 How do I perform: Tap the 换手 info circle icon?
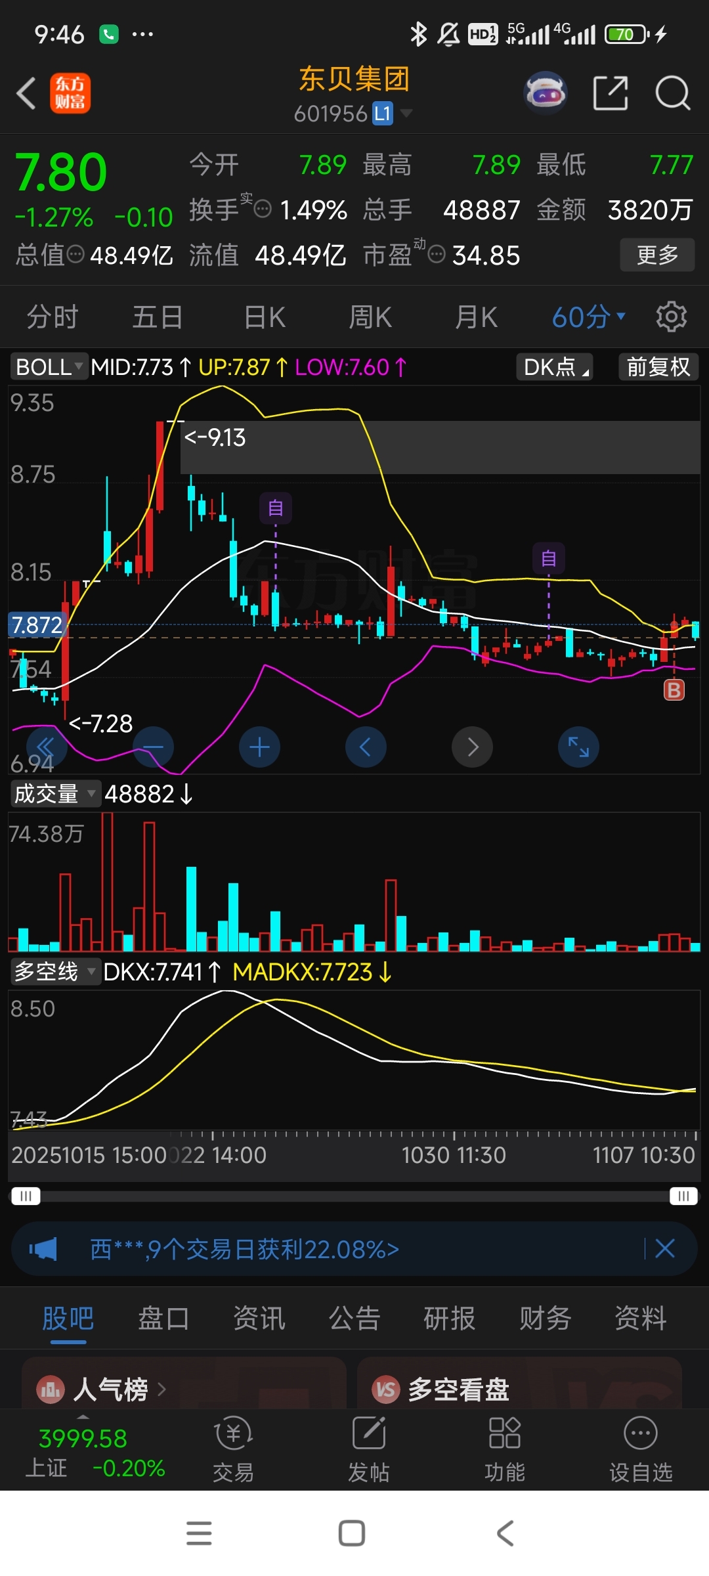coord(263,209)
